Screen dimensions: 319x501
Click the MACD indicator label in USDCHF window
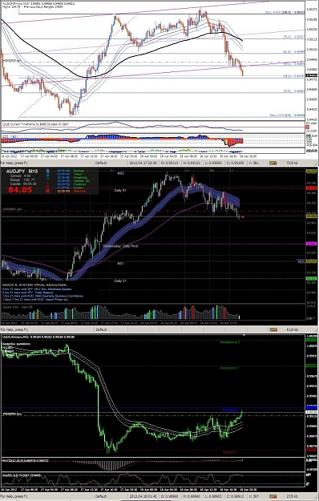coord(26,460)
